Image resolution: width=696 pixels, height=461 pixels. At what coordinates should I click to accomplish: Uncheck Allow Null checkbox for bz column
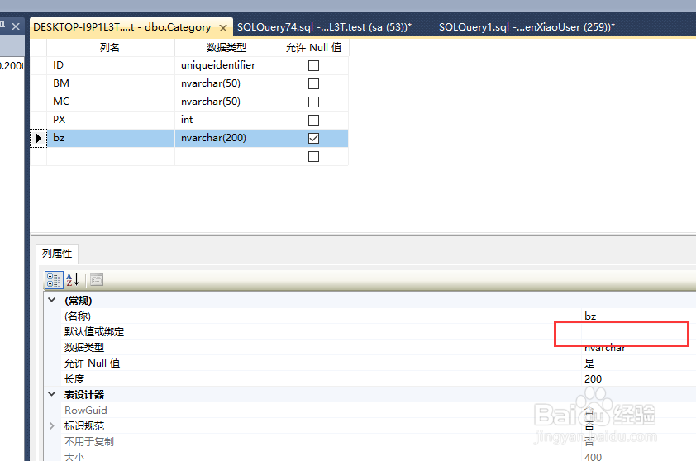pyautogui.click(x=313, y=139)
